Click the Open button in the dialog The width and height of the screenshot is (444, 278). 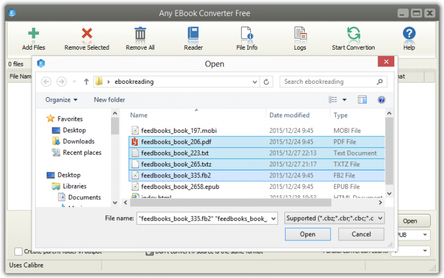[308, 234]
